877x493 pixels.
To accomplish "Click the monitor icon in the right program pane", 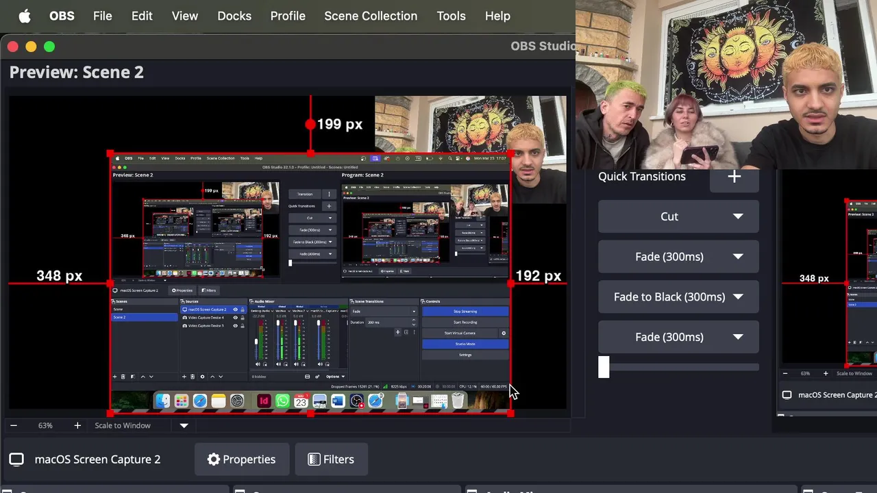I will click(x=787, y=395).
